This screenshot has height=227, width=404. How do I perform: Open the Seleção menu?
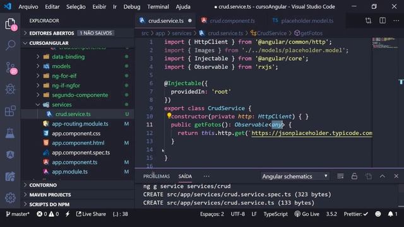tap(76, 7)
